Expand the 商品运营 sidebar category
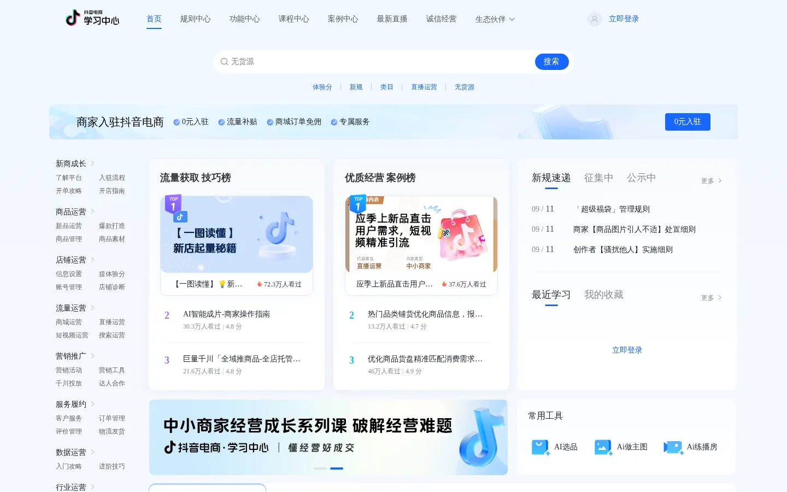The image size is (787, 492). (75, 212)
